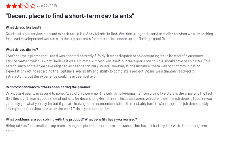Click the fifth empty star outline
236x143 pixels.
(x=33, y=6)
